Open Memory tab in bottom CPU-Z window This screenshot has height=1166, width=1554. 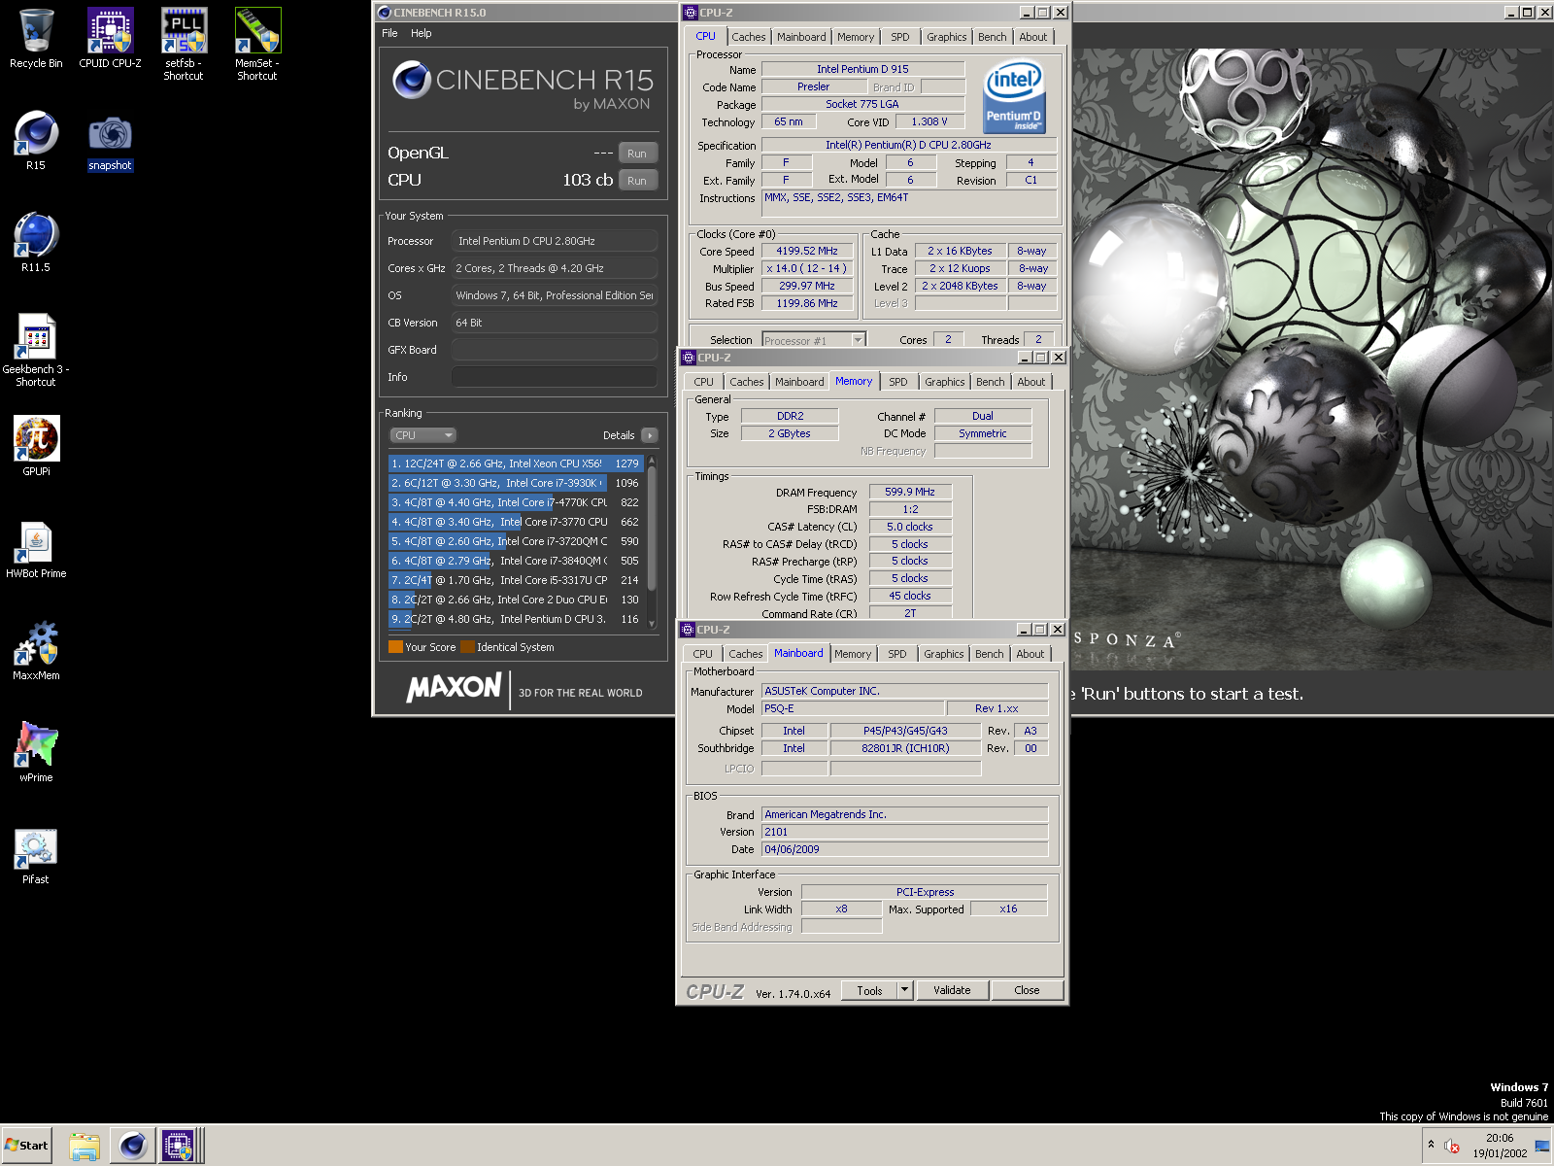tap(853, 654)
